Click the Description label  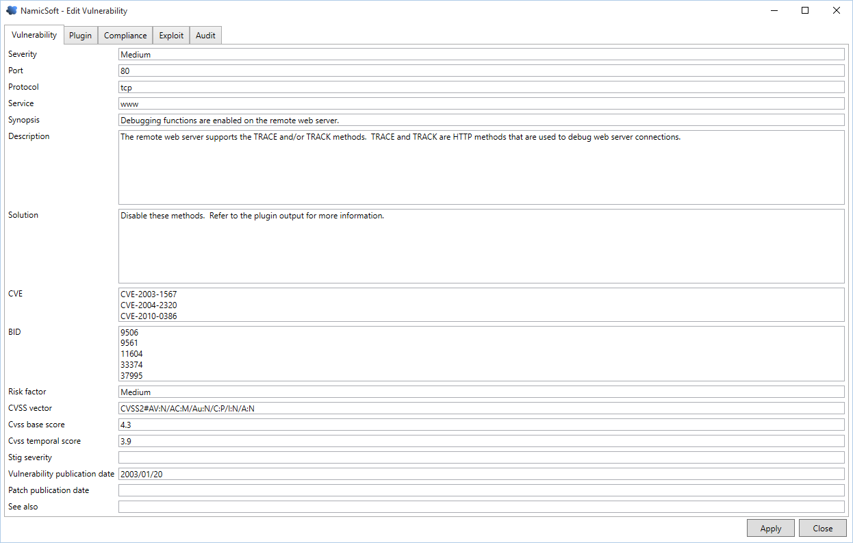click(29, 136)
